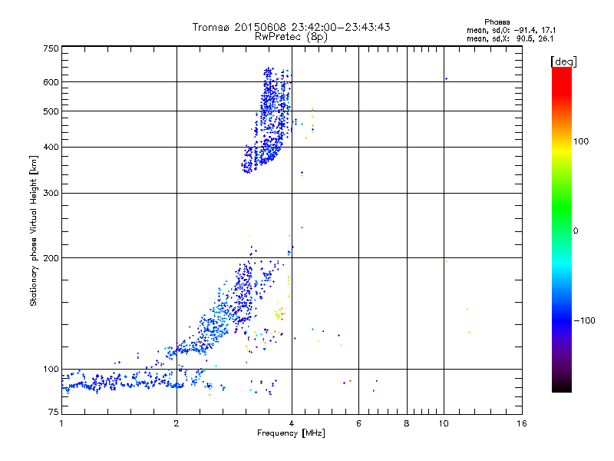
Task: Click the "Frequency [MHz]" axis label
Action: (x=291, y=433)
